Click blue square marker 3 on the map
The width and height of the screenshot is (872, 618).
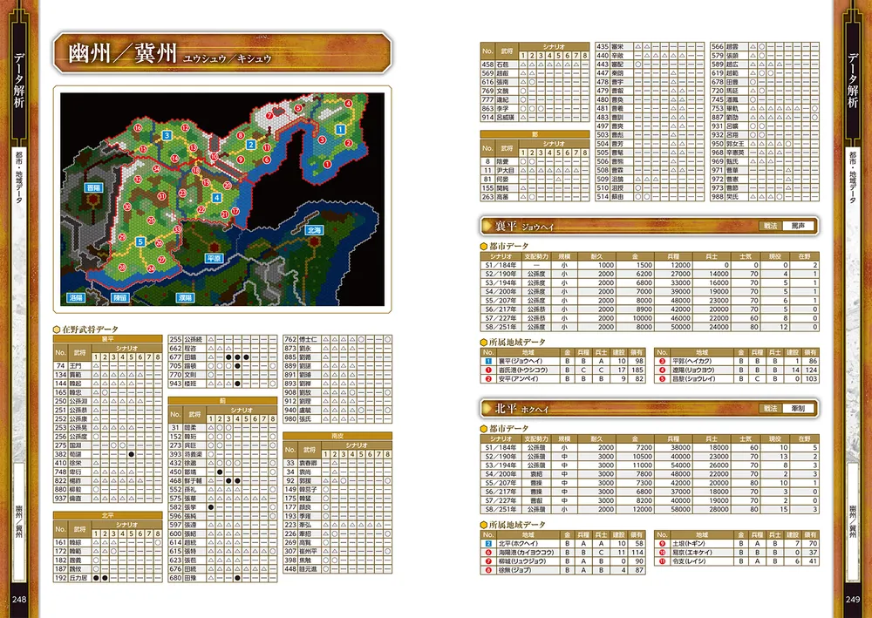point(167,136)
